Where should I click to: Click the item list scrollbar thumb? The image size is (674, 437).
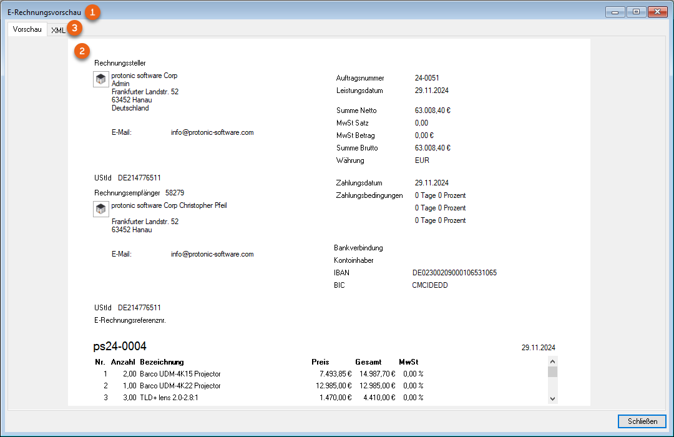(x=552, y=372)
